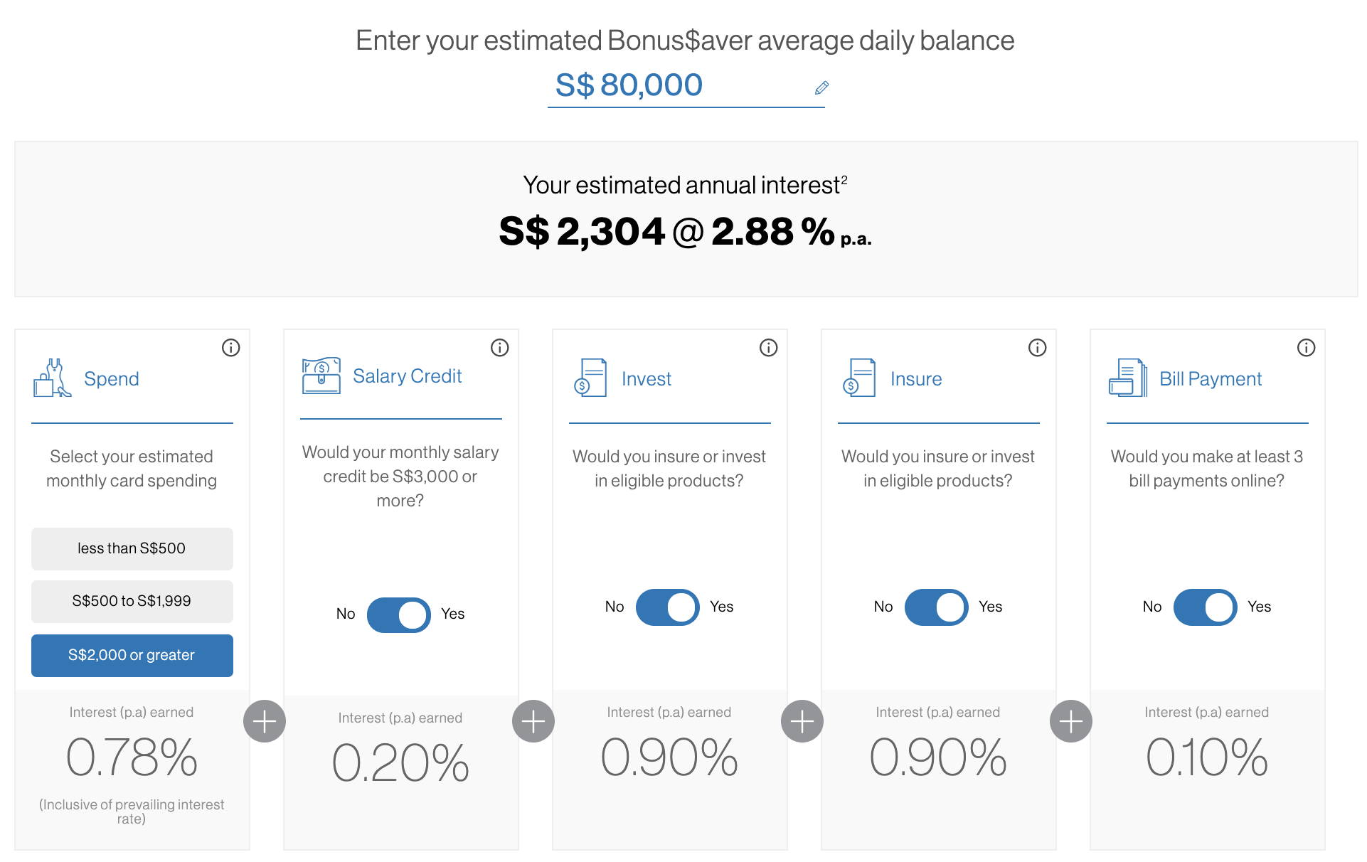Click the Invest card heading
This screenshot has width=1367, height=862.
pos(646,379)
